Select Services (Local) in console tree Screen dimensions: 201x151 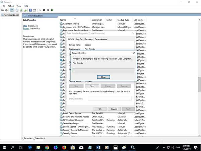pyautogui.click(x=11, y=15)
